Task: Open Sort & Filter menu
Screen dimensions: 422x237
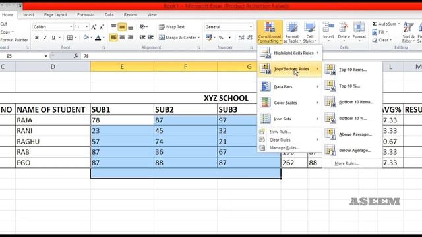Action: click(409, 32)
